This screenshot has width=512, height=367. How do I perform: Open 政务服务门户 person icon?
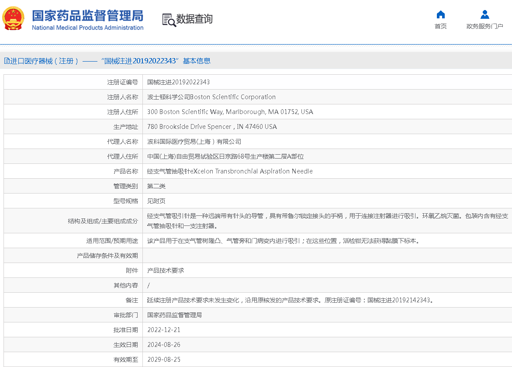484,15
